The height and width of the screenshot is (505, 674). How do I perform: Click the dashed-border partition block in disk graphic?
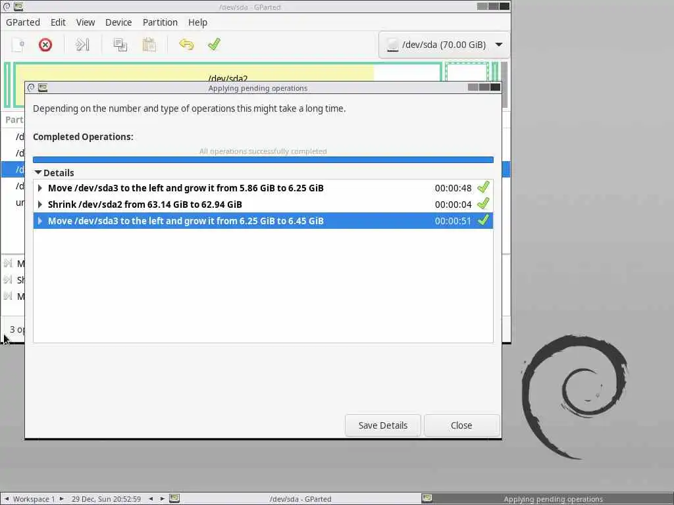click(467, 72)
